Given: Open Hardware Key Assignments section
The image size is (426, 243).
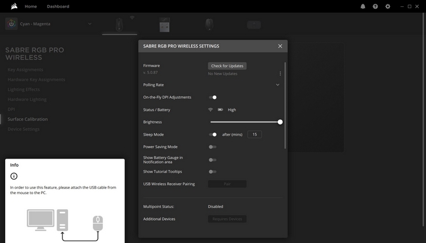Looking at the screenshot, I should 36,79.
